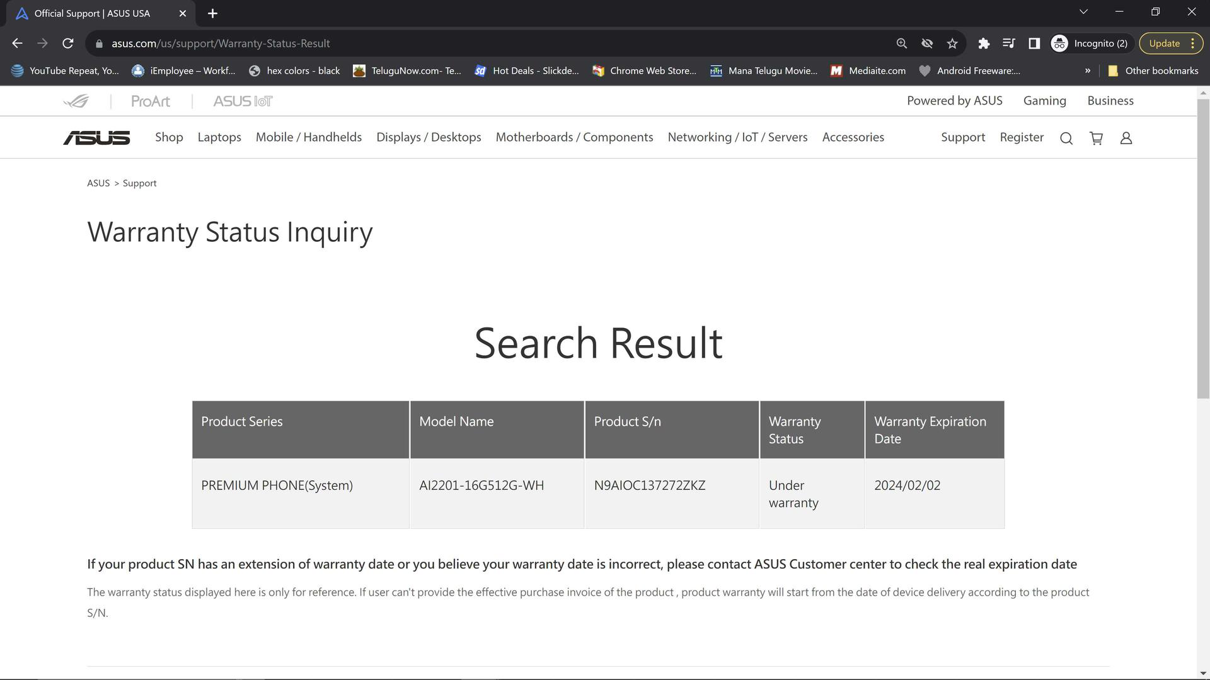
Task: Open the user account icon
Action: 1126,139
